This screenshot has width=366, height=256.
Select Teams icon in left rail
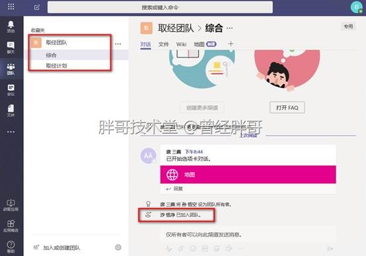click(x=11, y=69)
